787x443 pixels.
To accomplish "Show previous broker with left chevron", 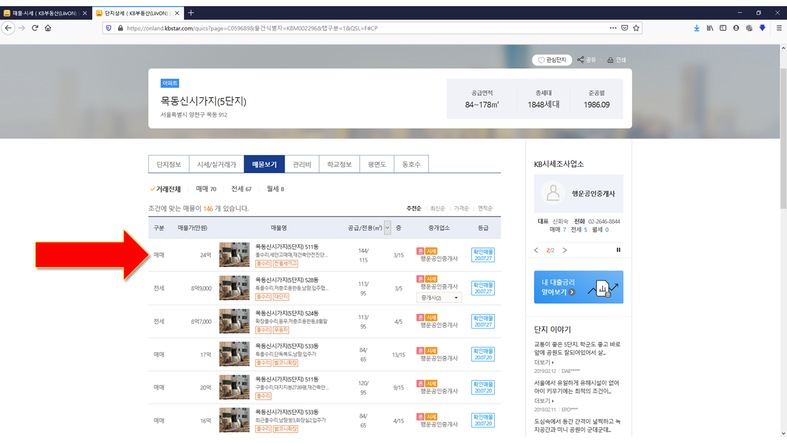I will [x=536, y=250].
